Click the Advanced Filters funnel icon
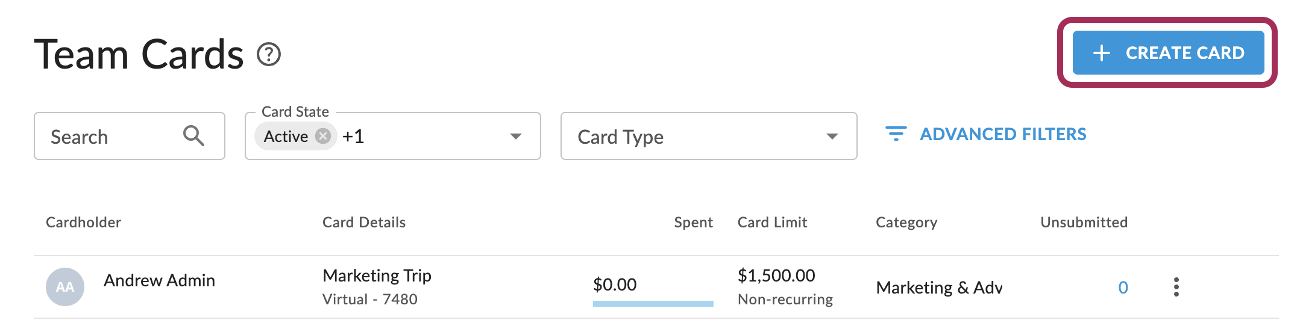The image size is (1297, 320). click(x=896, y=134)
